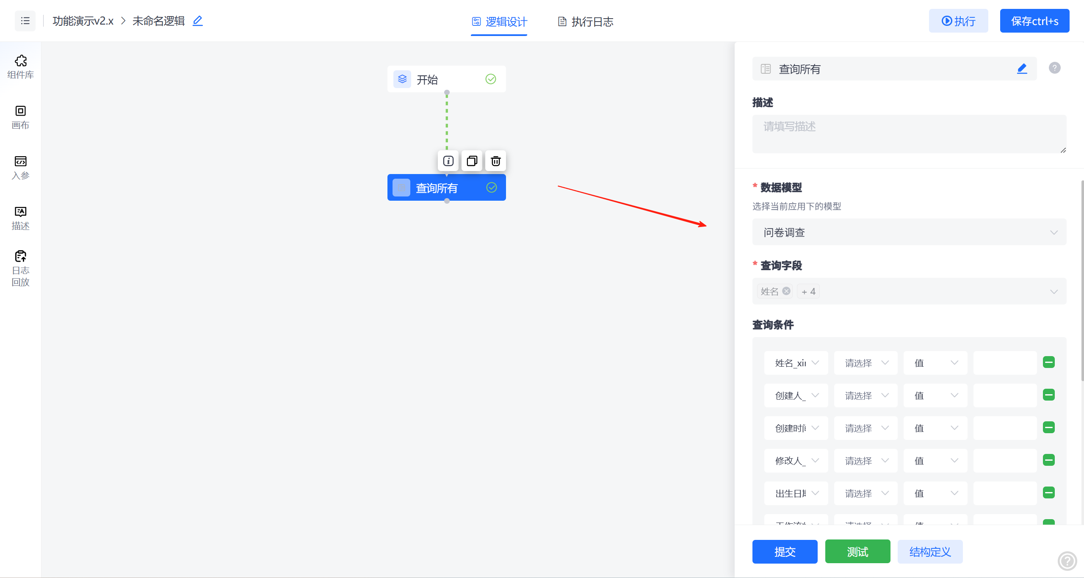The height and width of the screenshot is (578, 1084).
Task: Open operator 请选择 dropdown in 创建时间 row
Action: [866, 428]
